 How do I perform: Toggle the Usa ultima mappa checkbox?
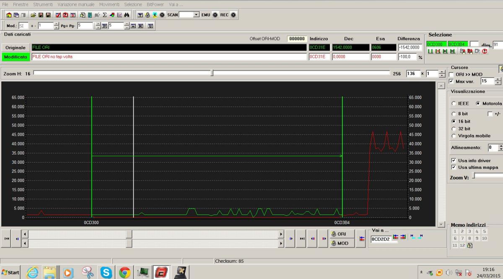click(x=454, y=167)
